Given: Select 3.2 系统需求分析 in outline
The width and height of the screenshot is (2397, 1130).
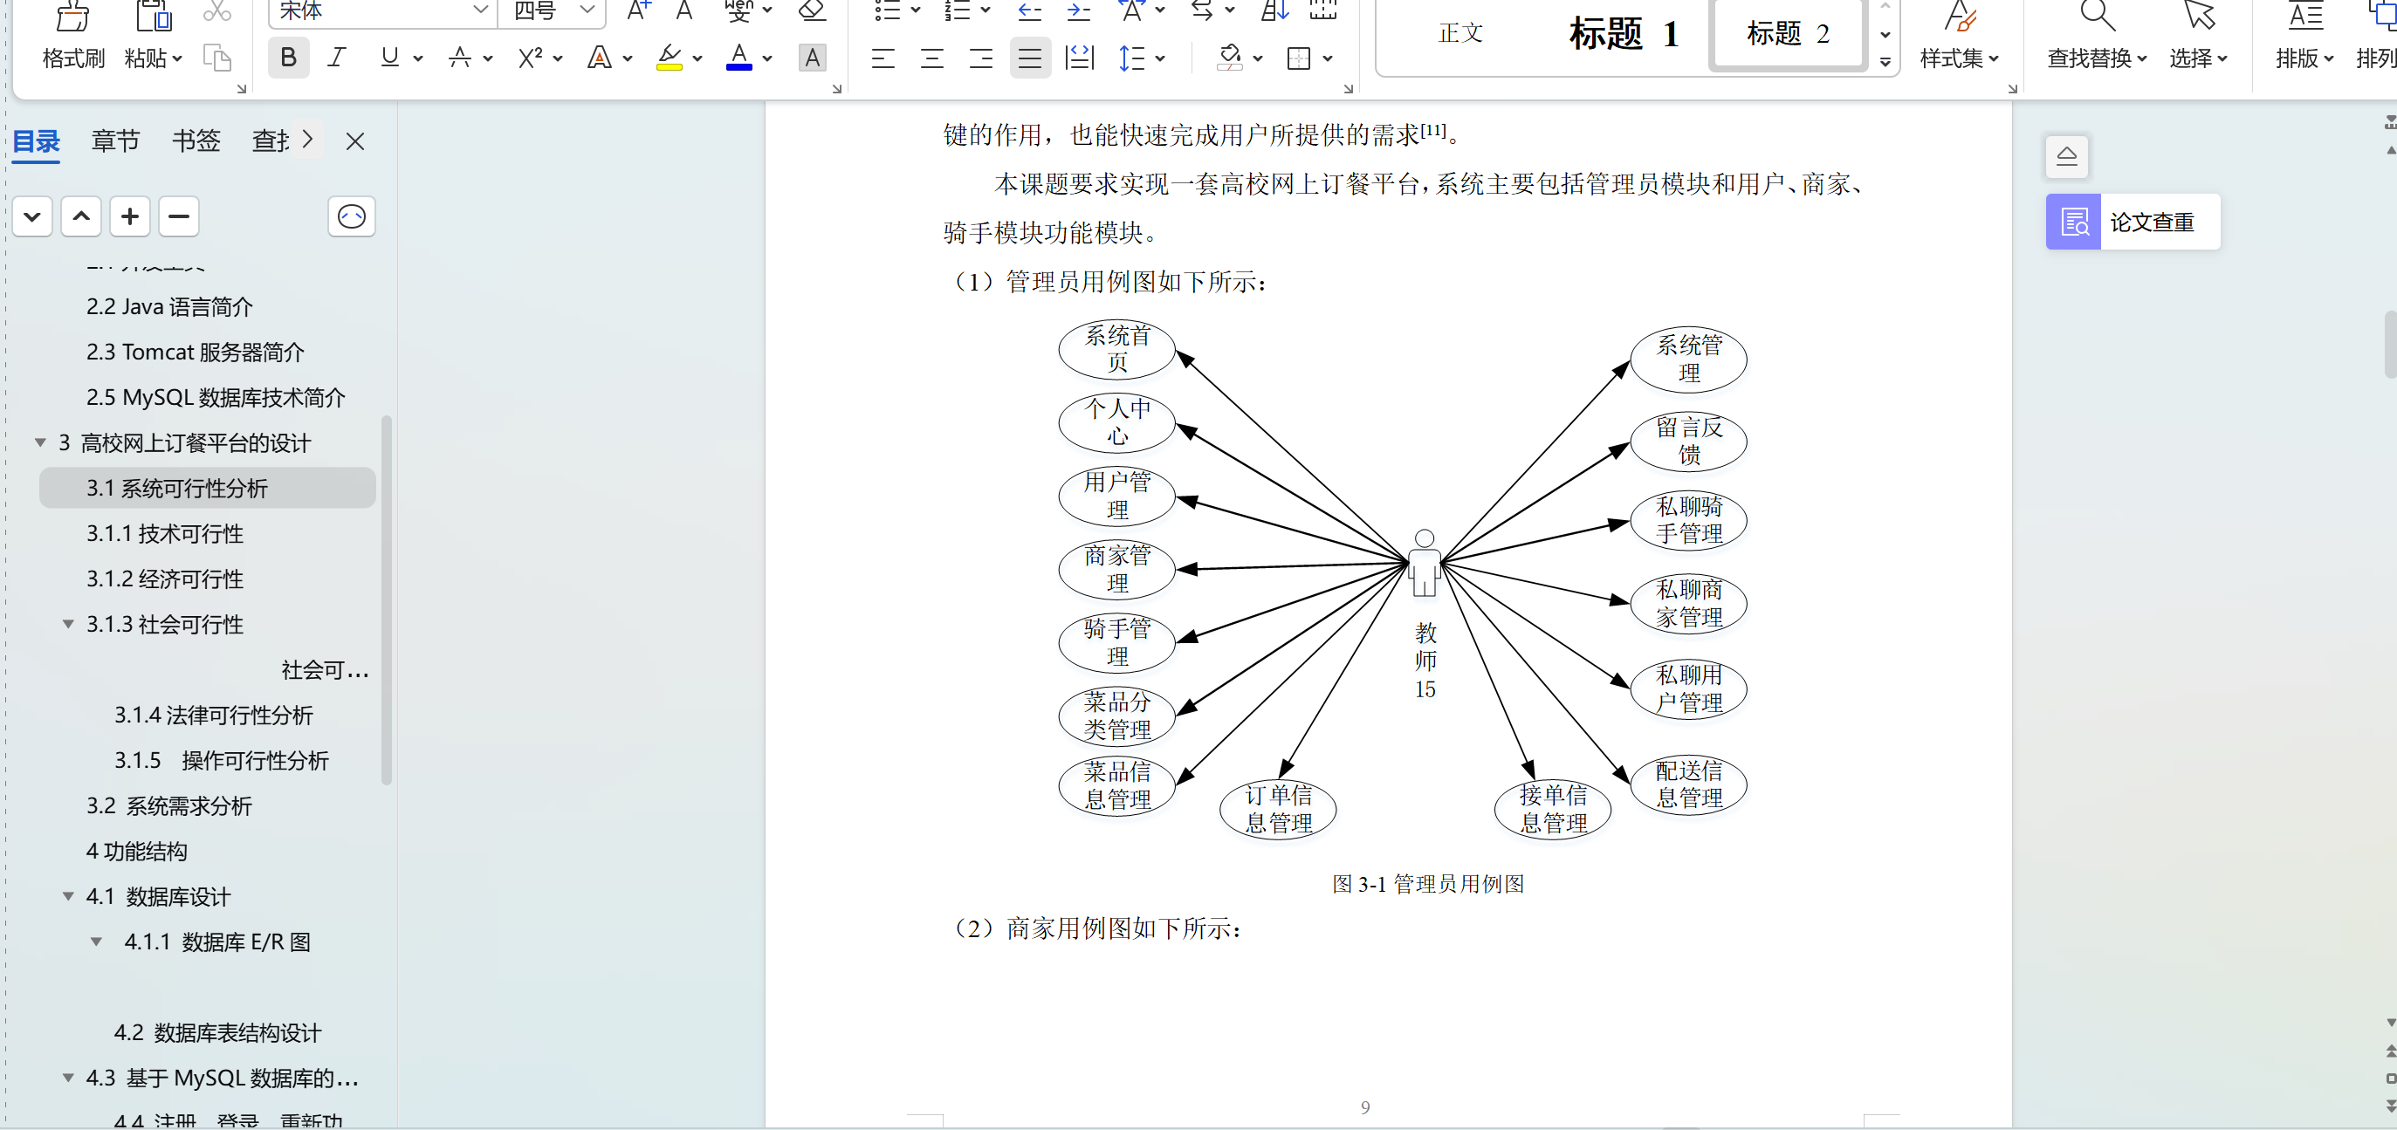Looking at the screenshot, I should pyautogui.click(x=169, y=805).
